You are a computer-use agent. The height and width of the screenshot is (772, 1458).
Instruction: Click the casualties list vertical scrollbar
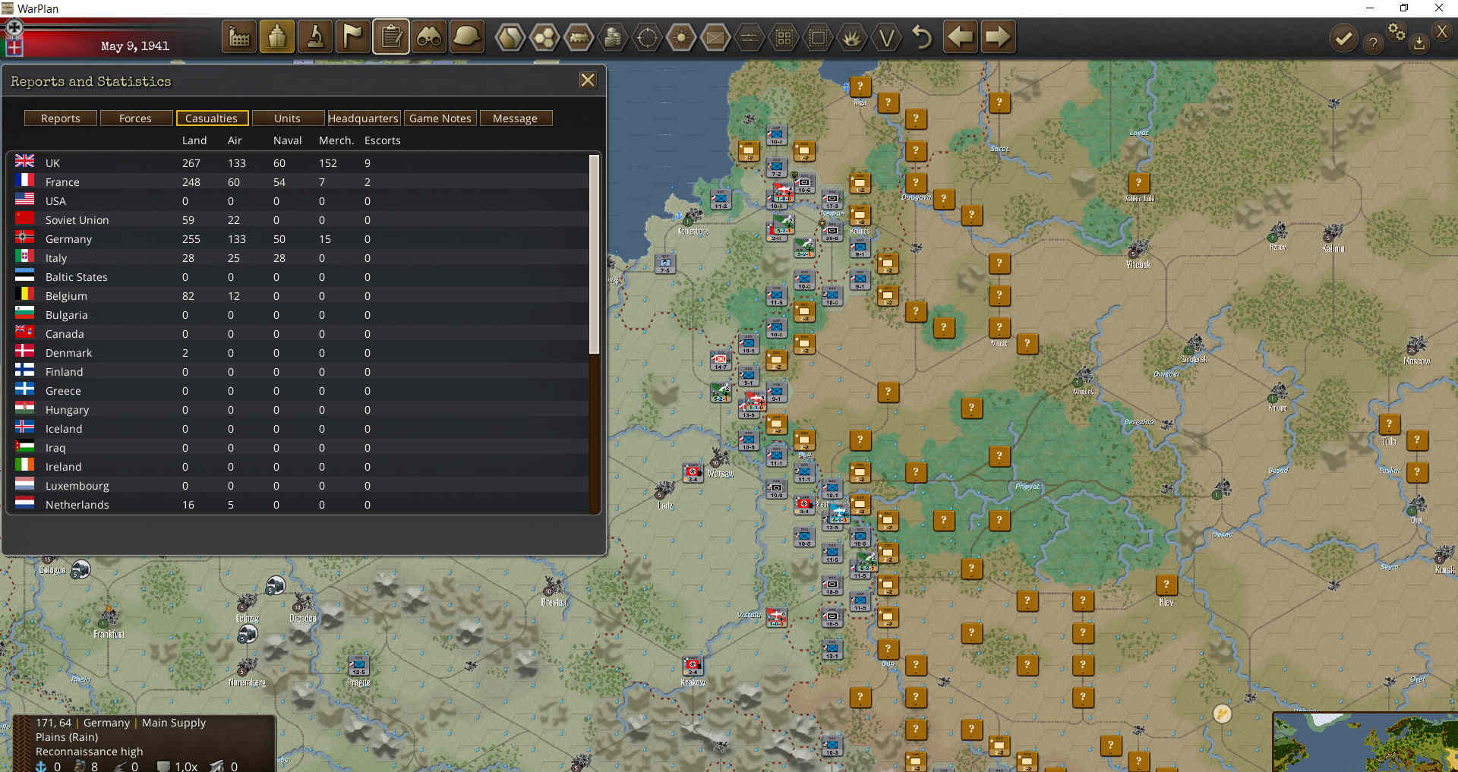coord(595,254)
